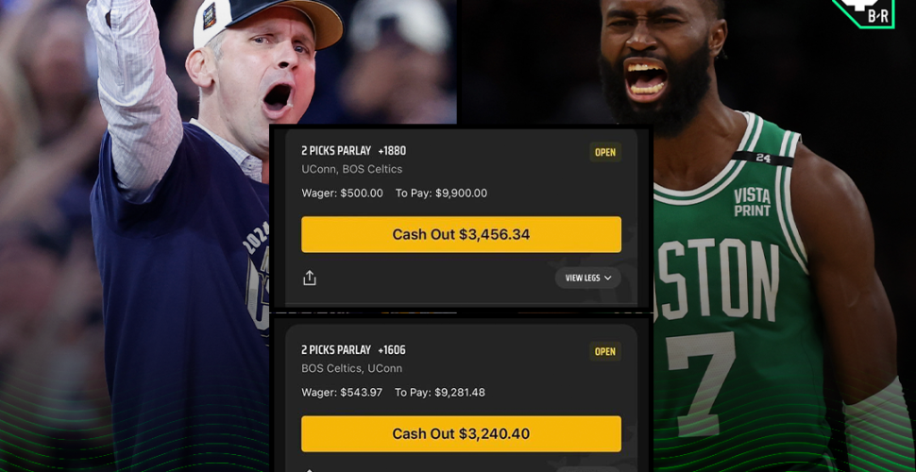This screenshot has height=472, width=916.
Task: Click the Vista Print logo on the jersey
Action: [752, 202]
